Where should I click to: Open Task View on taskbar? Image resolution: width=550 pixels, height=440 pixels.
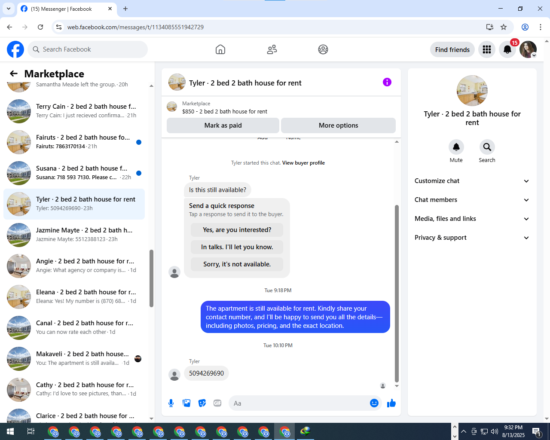coord(31,431)
